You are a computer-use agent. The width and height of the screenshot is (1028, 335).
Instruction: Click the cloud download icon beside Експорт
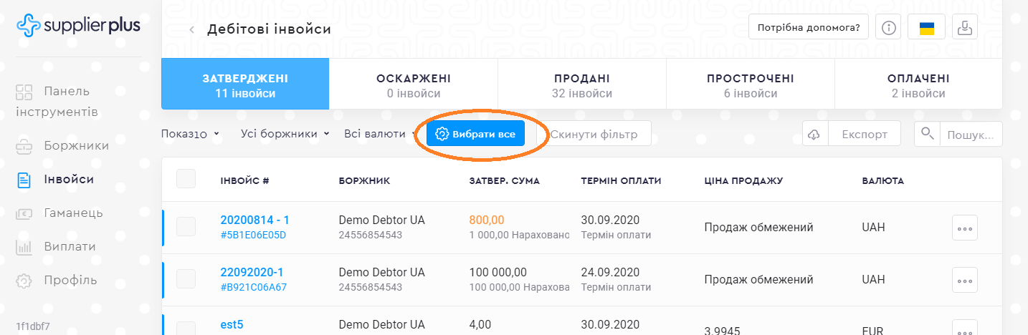[x=815, y=134]
